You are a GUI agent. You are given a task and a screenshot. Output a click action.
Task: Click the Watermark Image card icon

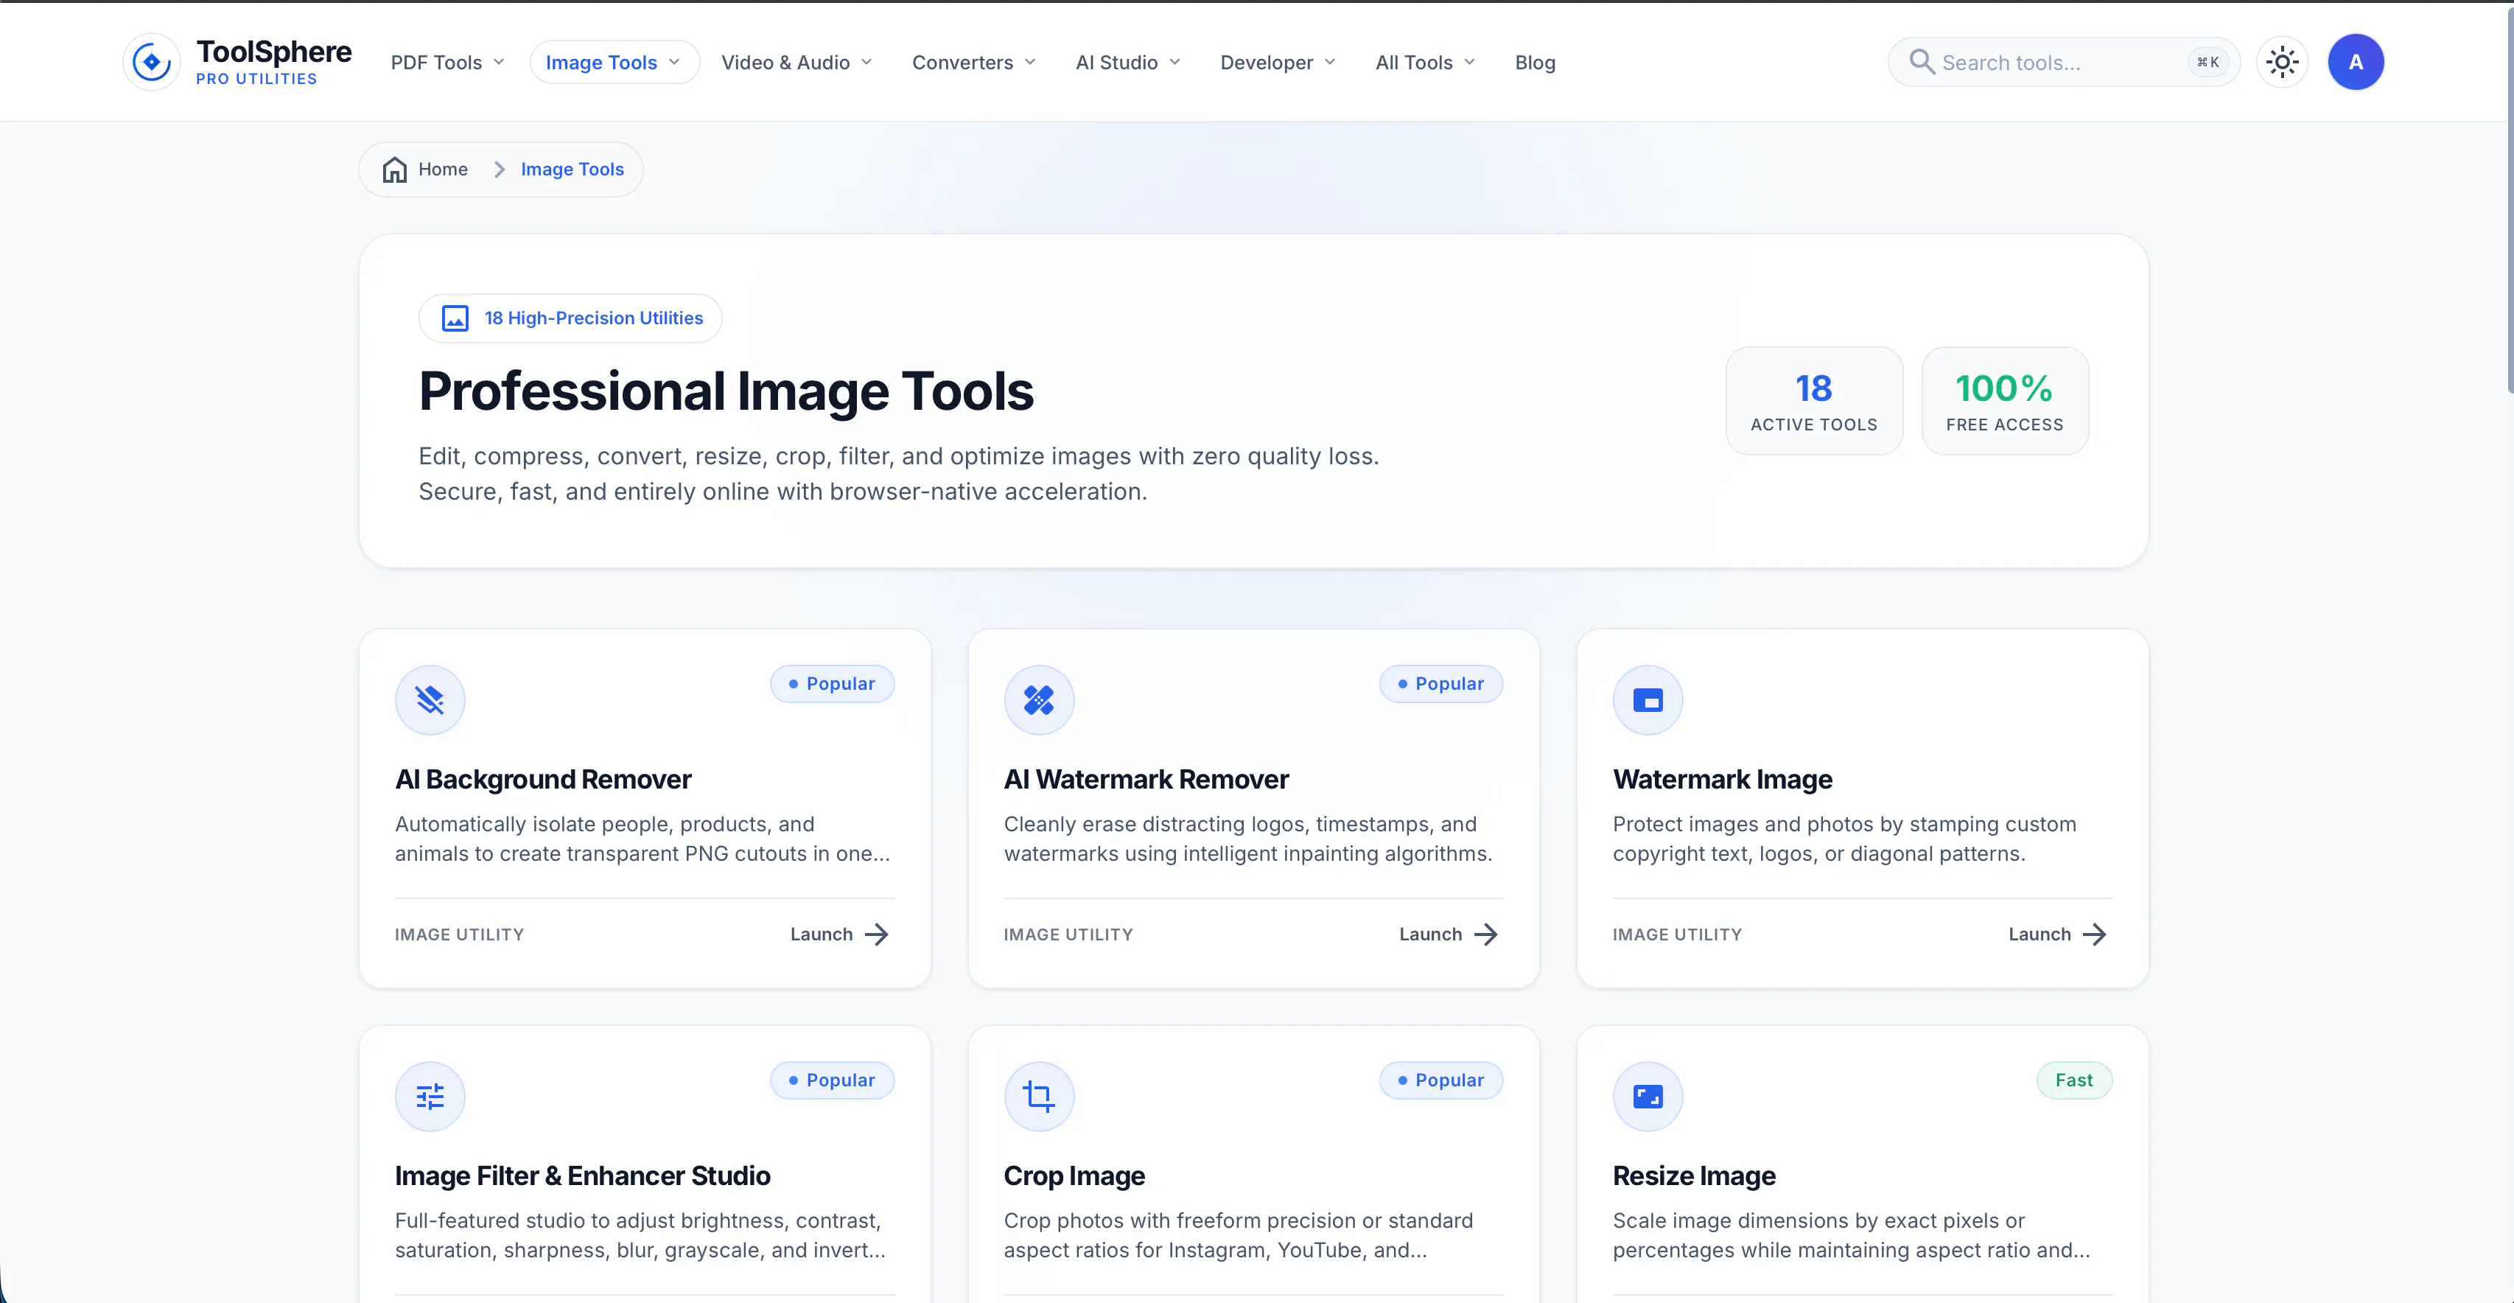[x=1648, y=700]
